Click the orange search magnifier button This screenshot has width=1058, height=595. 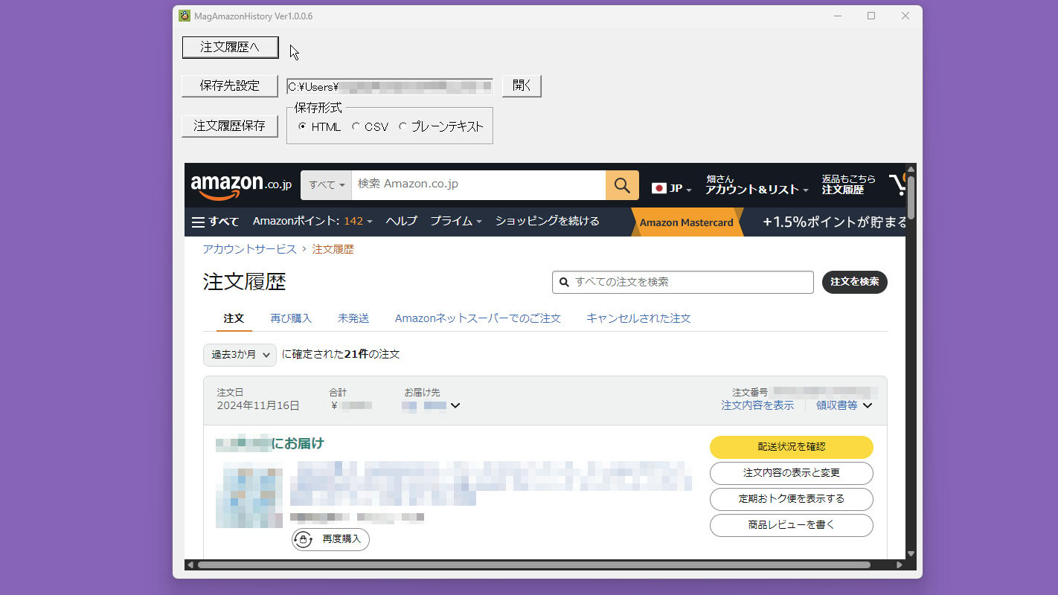(622, 185)
